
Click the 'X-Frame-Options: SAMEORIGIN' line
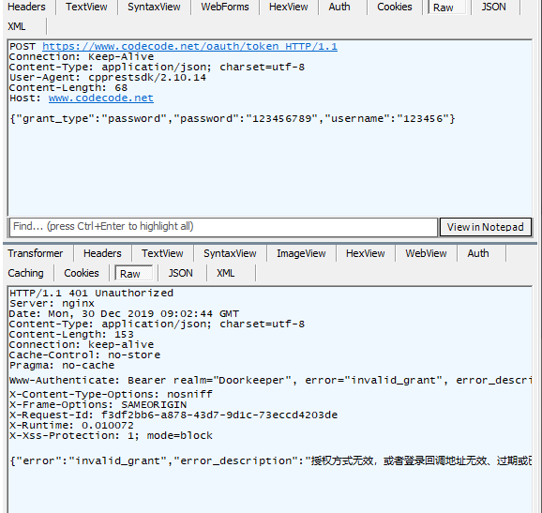tap(98, 405)
